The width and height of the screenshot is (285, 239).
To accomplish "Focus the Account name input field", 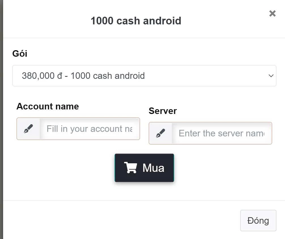I will 89,129.
